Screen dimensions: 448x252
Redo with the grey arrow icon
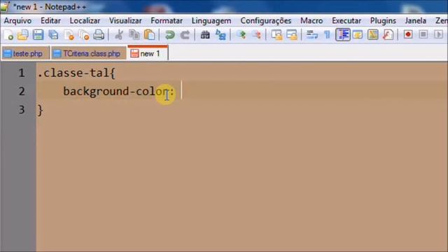coord(185,35)
